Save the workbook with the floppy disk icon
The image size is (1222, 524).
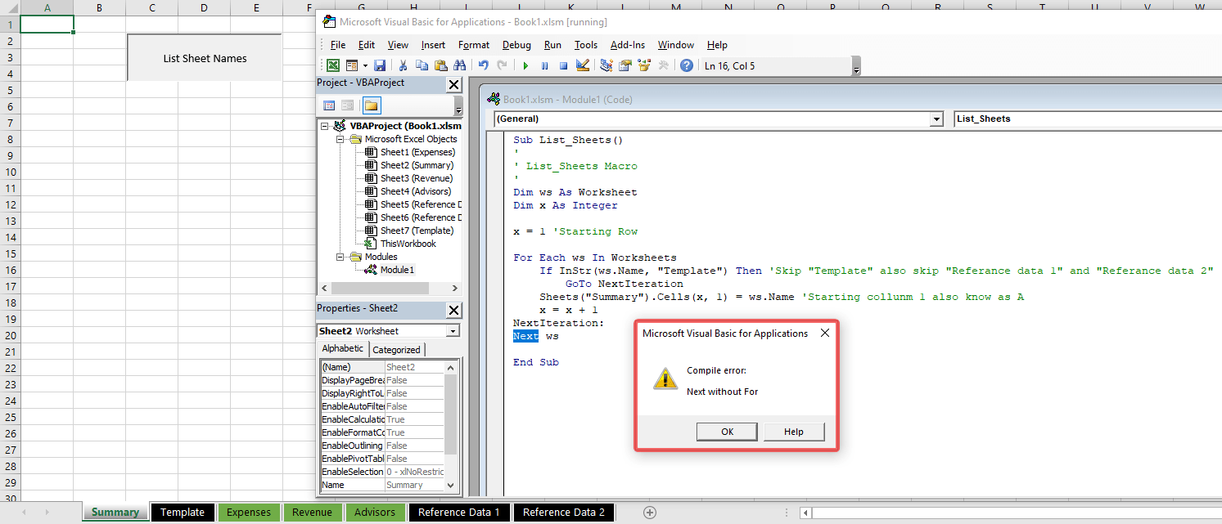pos(380,65)
